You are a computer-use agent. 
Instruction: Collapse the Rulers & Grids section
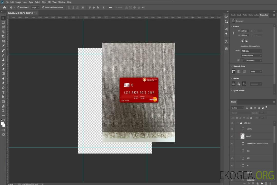point(232,66)
